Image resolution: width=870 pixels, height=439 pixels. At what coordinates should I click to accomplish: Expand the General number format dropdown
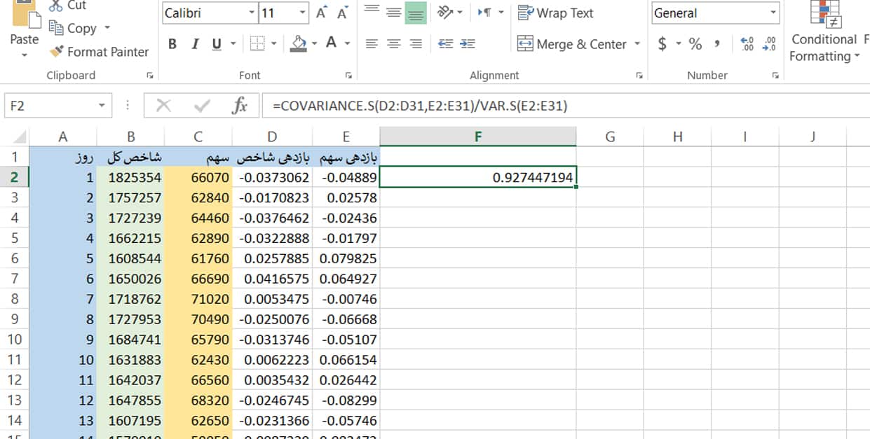[x=773, y=13]
